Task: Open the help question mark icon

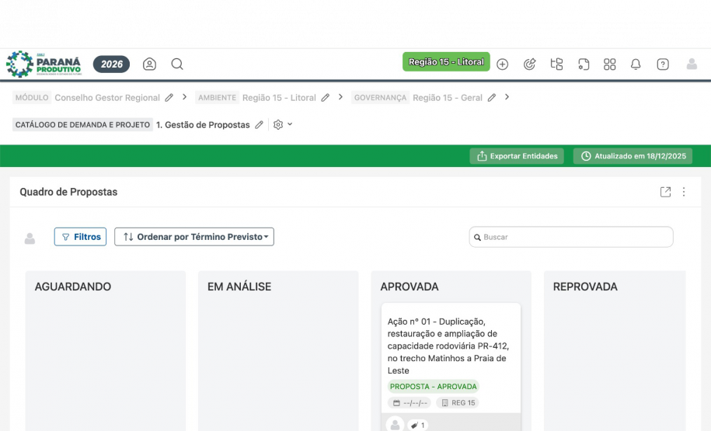Action: click(663, 64)
